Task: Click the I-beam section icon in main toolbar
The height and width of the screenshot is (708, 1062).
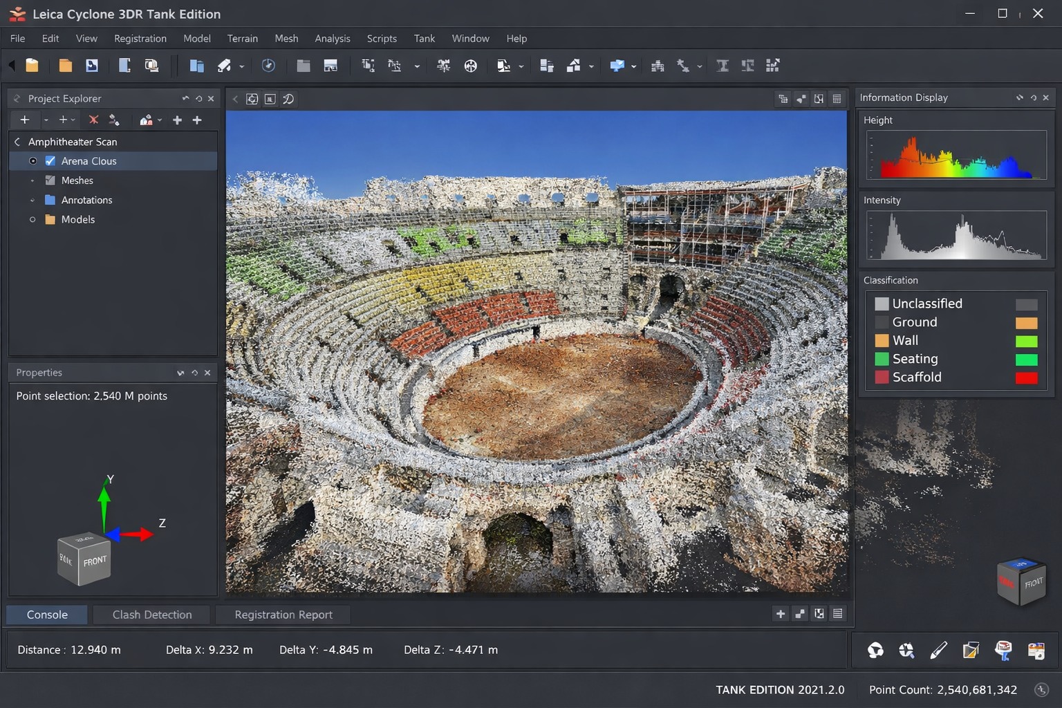Action: (x=723, y=66)
